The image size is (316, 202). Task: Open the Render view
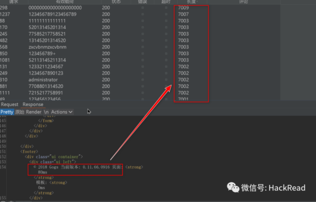click(x=34, y=112)
